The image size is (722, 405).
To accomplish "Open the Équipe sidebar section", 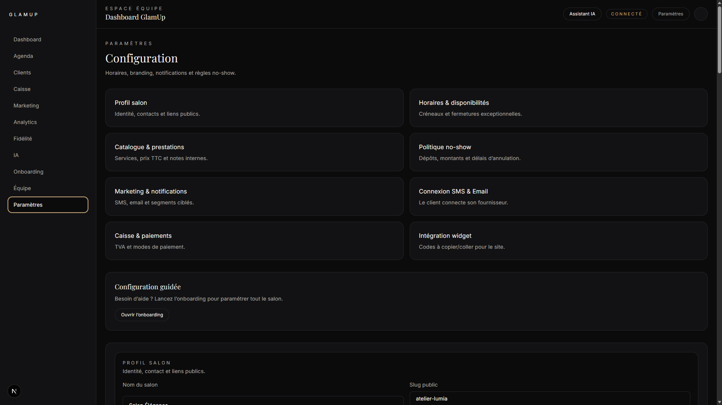I will [x=22, y=188].
